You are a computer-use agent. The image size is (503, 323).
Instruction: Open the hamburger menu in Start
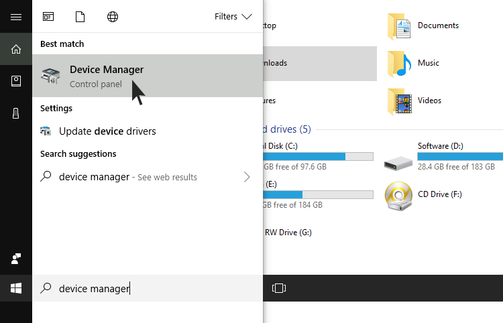(16, 17)
